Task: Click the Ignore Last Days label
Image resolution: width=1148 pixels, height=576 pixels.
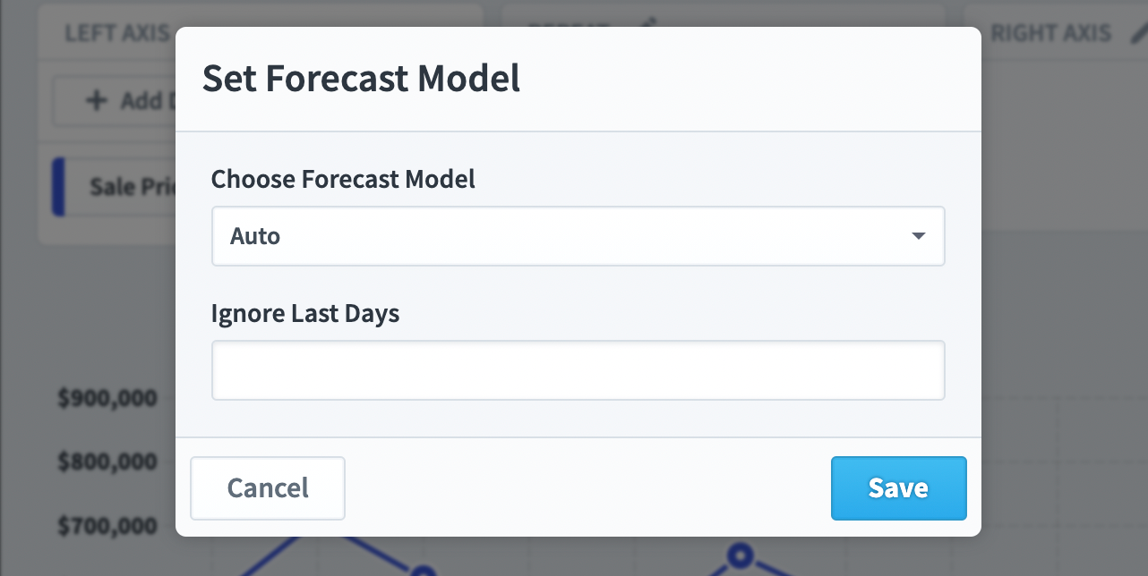Action: (x=305, y=314)
